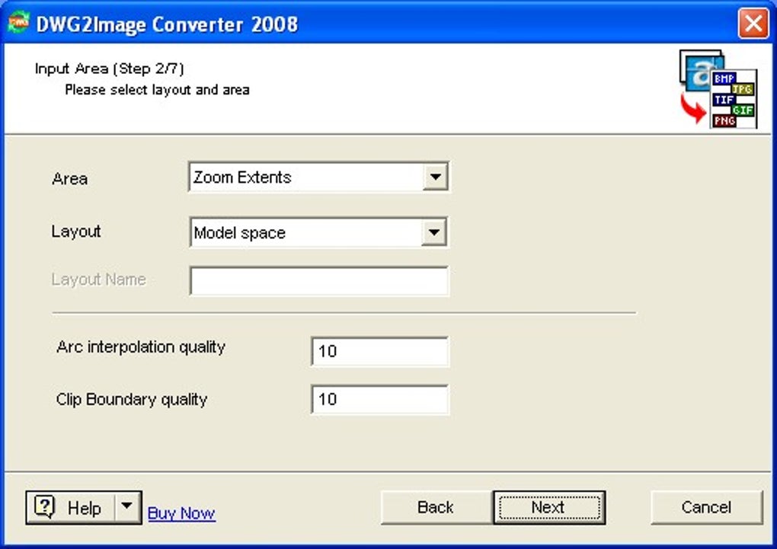Click the TIF format icon in the logo
Viewport: 777px width, 549px height.
click(723, 99)
